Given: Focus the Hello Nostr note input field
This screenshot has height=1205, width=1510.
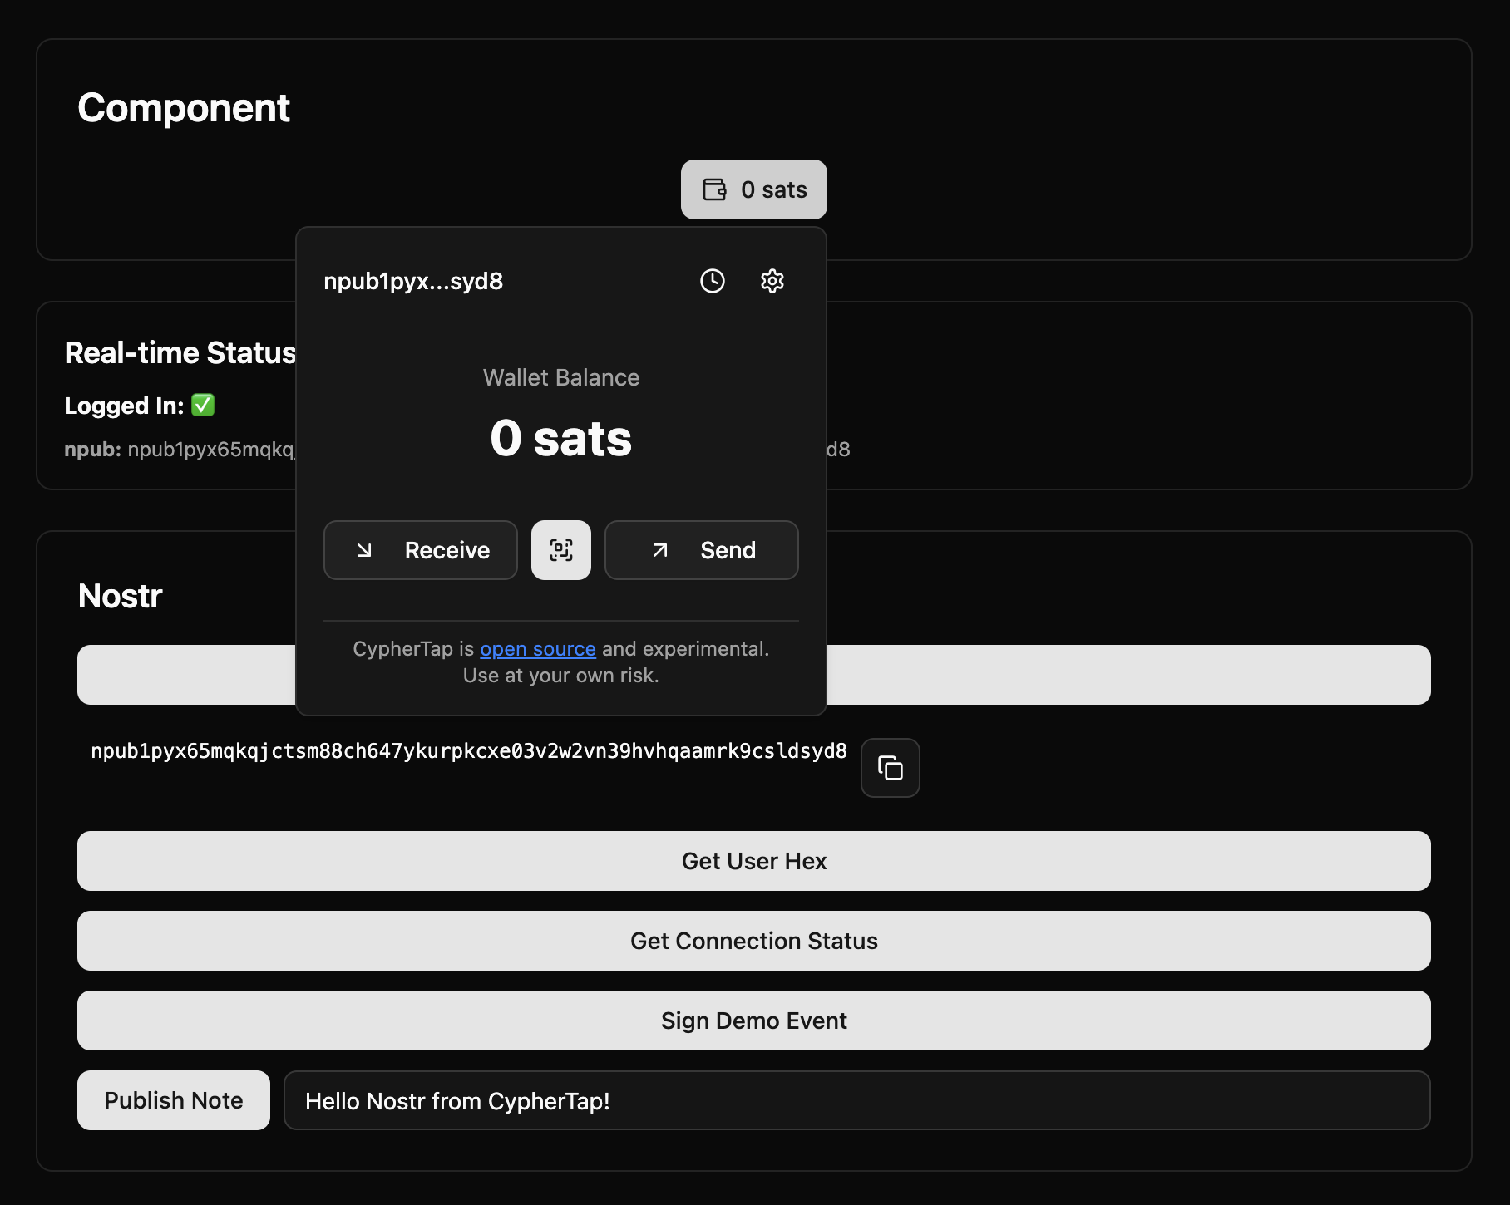Looking at the screenshot, I should pyautogui.click(x=856, y=1100).
